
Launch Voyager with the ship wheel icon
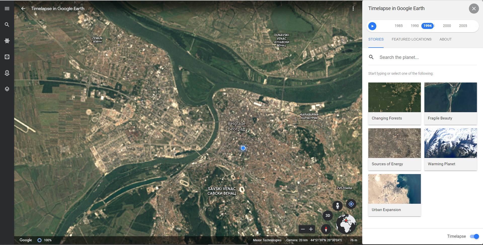click(7, 40)
